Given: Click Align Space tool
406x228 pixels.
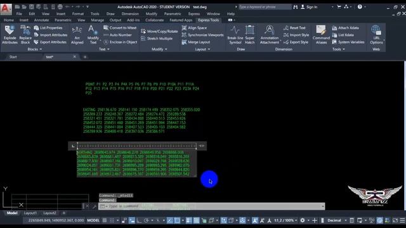Looking at the screenshot, I should pyautogui.click(x=194, y=28).
